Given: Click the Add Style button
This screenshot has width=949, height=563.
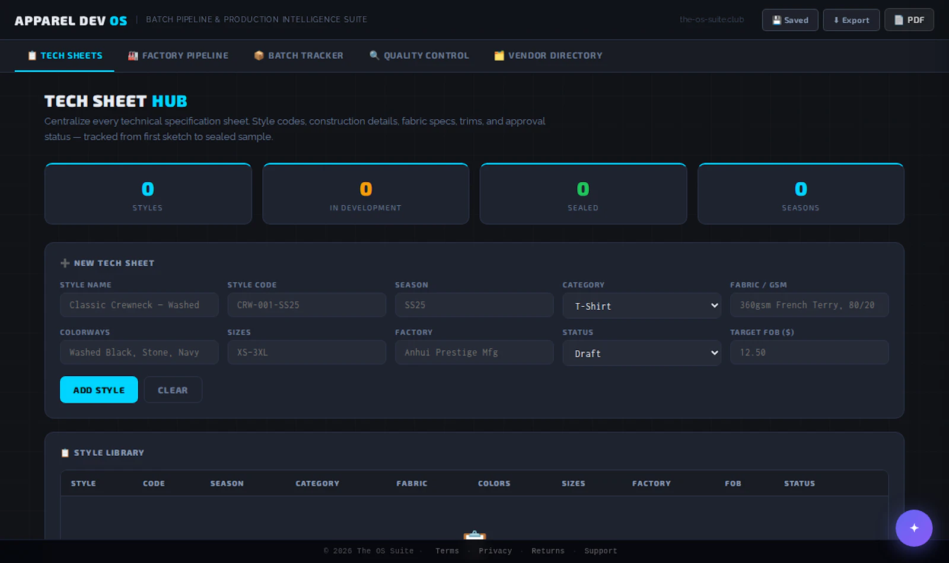Looking at the screenshot, I should (x=99, y=390).
